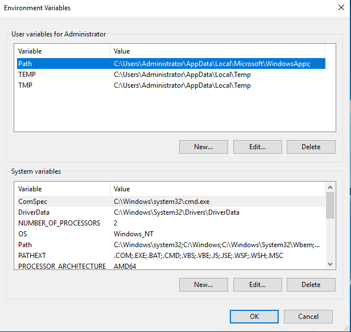Cancel the Environment Variables dialog
The image size is (351, 332).
coord(308,317)
